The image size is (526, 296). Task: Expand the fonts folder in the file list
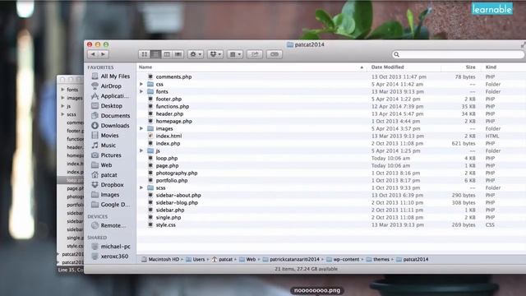pyautogui.click(x=141, y=91)
